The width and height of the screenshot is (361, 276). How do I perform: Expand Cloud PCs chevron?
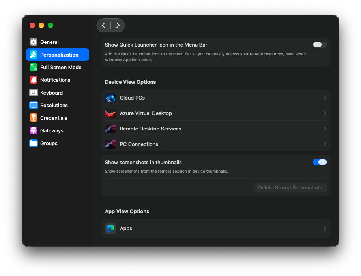pyautogui.click(x=325, y=98)
